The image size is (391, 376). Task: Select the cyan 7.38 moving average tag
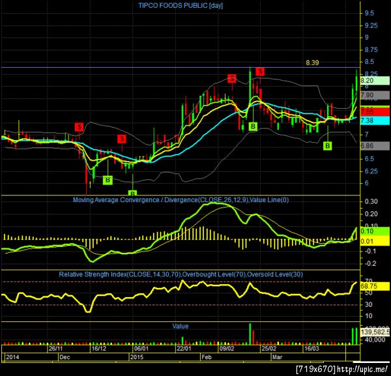point(375,121)
